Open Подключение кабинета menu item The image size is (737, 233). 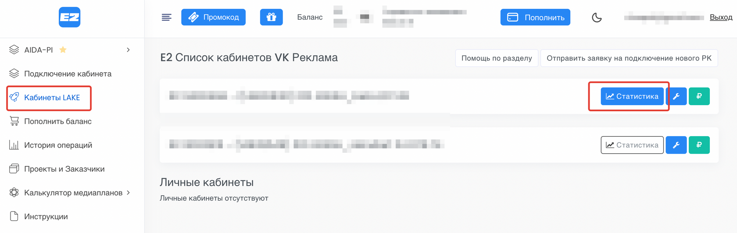tap(68, 74)
